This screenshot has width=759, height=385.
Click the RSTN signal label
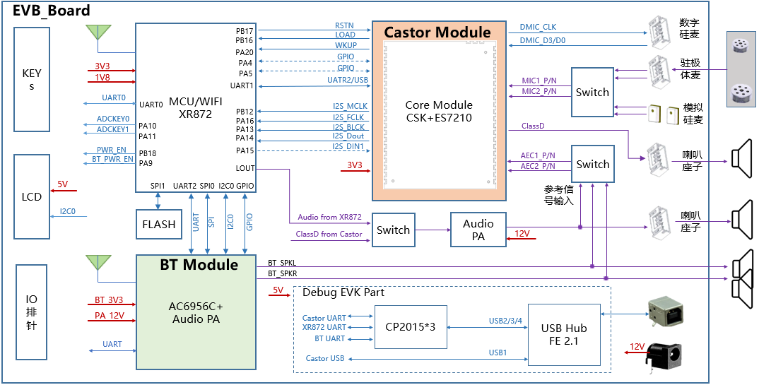point(344,25)
